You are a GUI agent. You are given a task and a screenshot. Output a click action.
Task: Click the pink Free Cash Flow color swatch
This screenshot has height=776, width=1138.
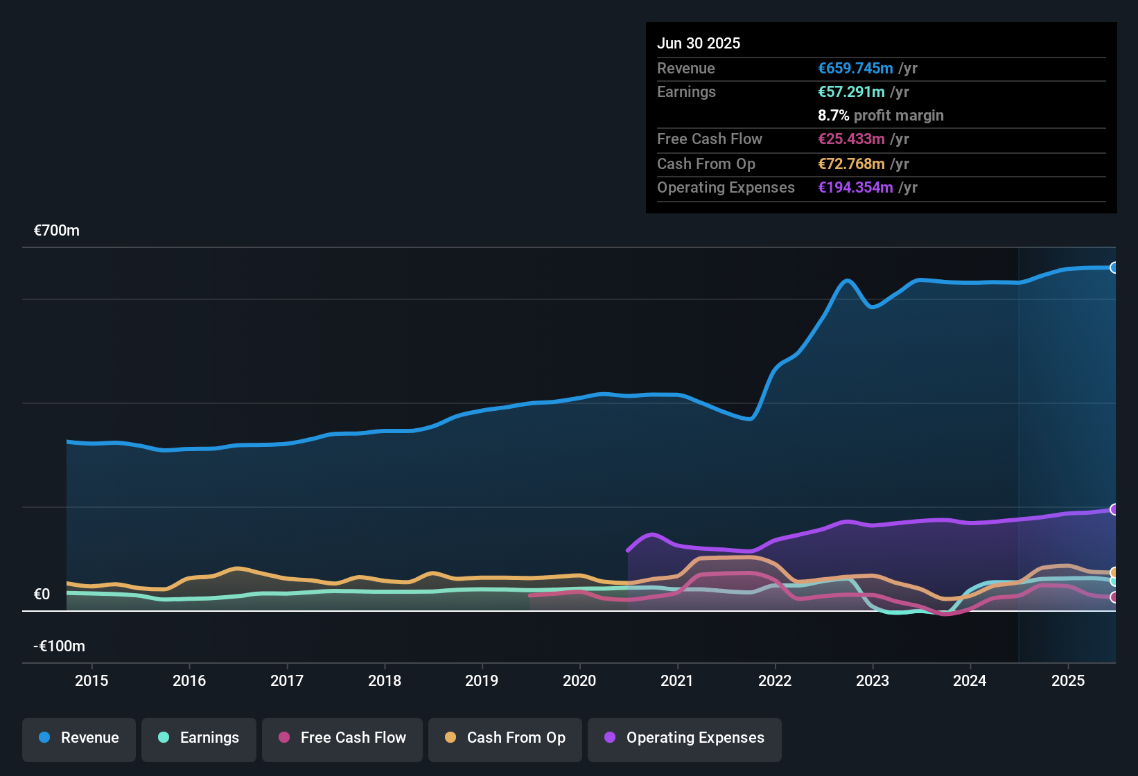click(x=283, y=739)
